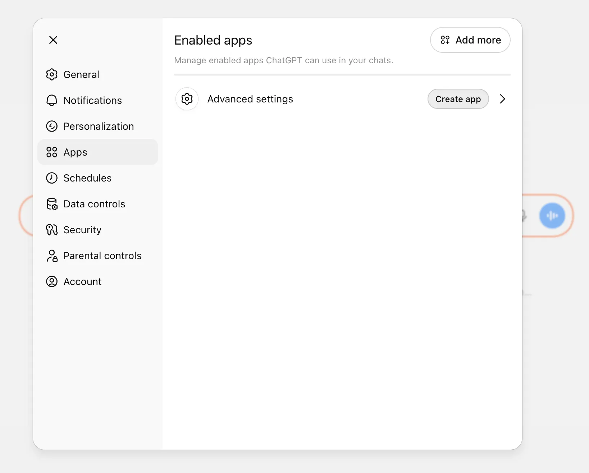589x473 pixels.
Task: Click the Add more button
Action: [470, 40]
